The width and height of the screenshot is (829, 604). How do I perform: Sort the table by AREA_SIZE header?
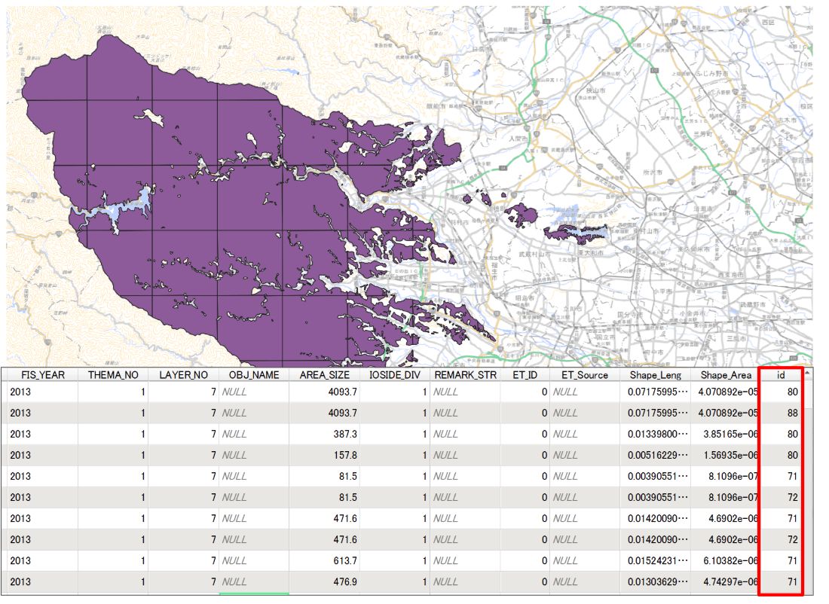pos(324,374)
